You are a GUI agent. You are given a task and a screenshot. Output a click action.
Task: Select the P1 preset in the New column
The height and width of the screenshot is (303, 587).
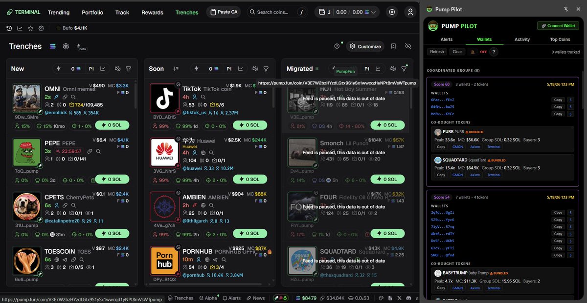(91, 69)
